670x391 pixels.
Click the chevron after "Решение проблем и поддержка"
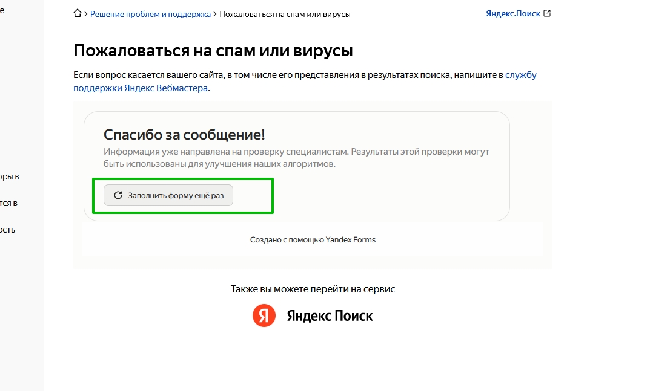[x=215, y=14]
